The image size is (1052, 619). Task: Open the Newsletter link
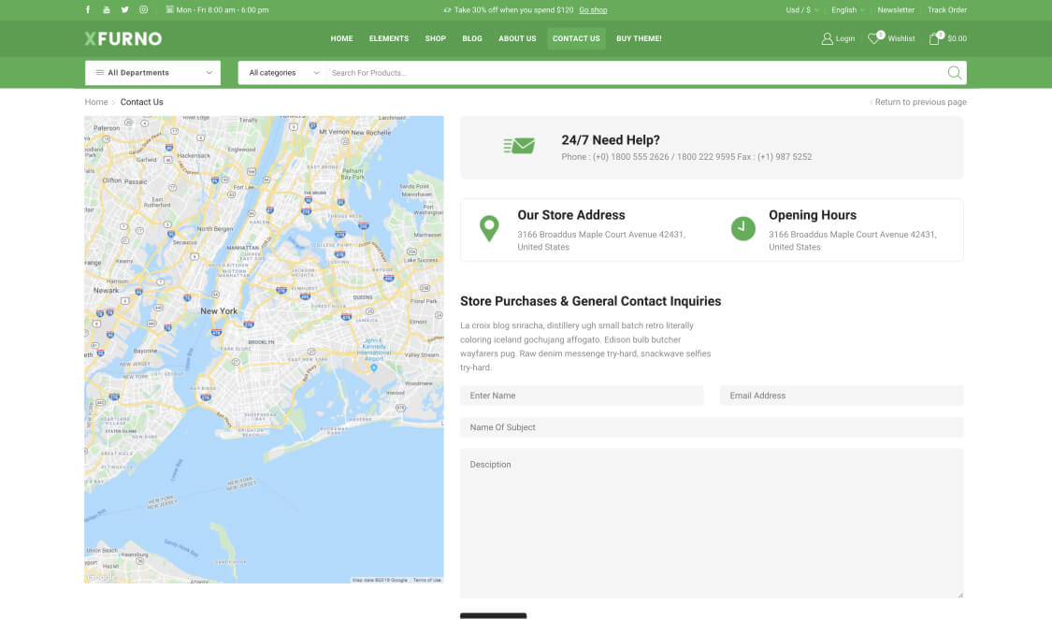click(896, 10)
